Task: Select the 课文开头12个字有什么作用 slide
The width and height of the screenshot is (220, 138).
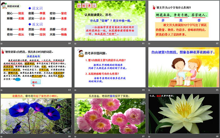Action: [x=184, y=21]
